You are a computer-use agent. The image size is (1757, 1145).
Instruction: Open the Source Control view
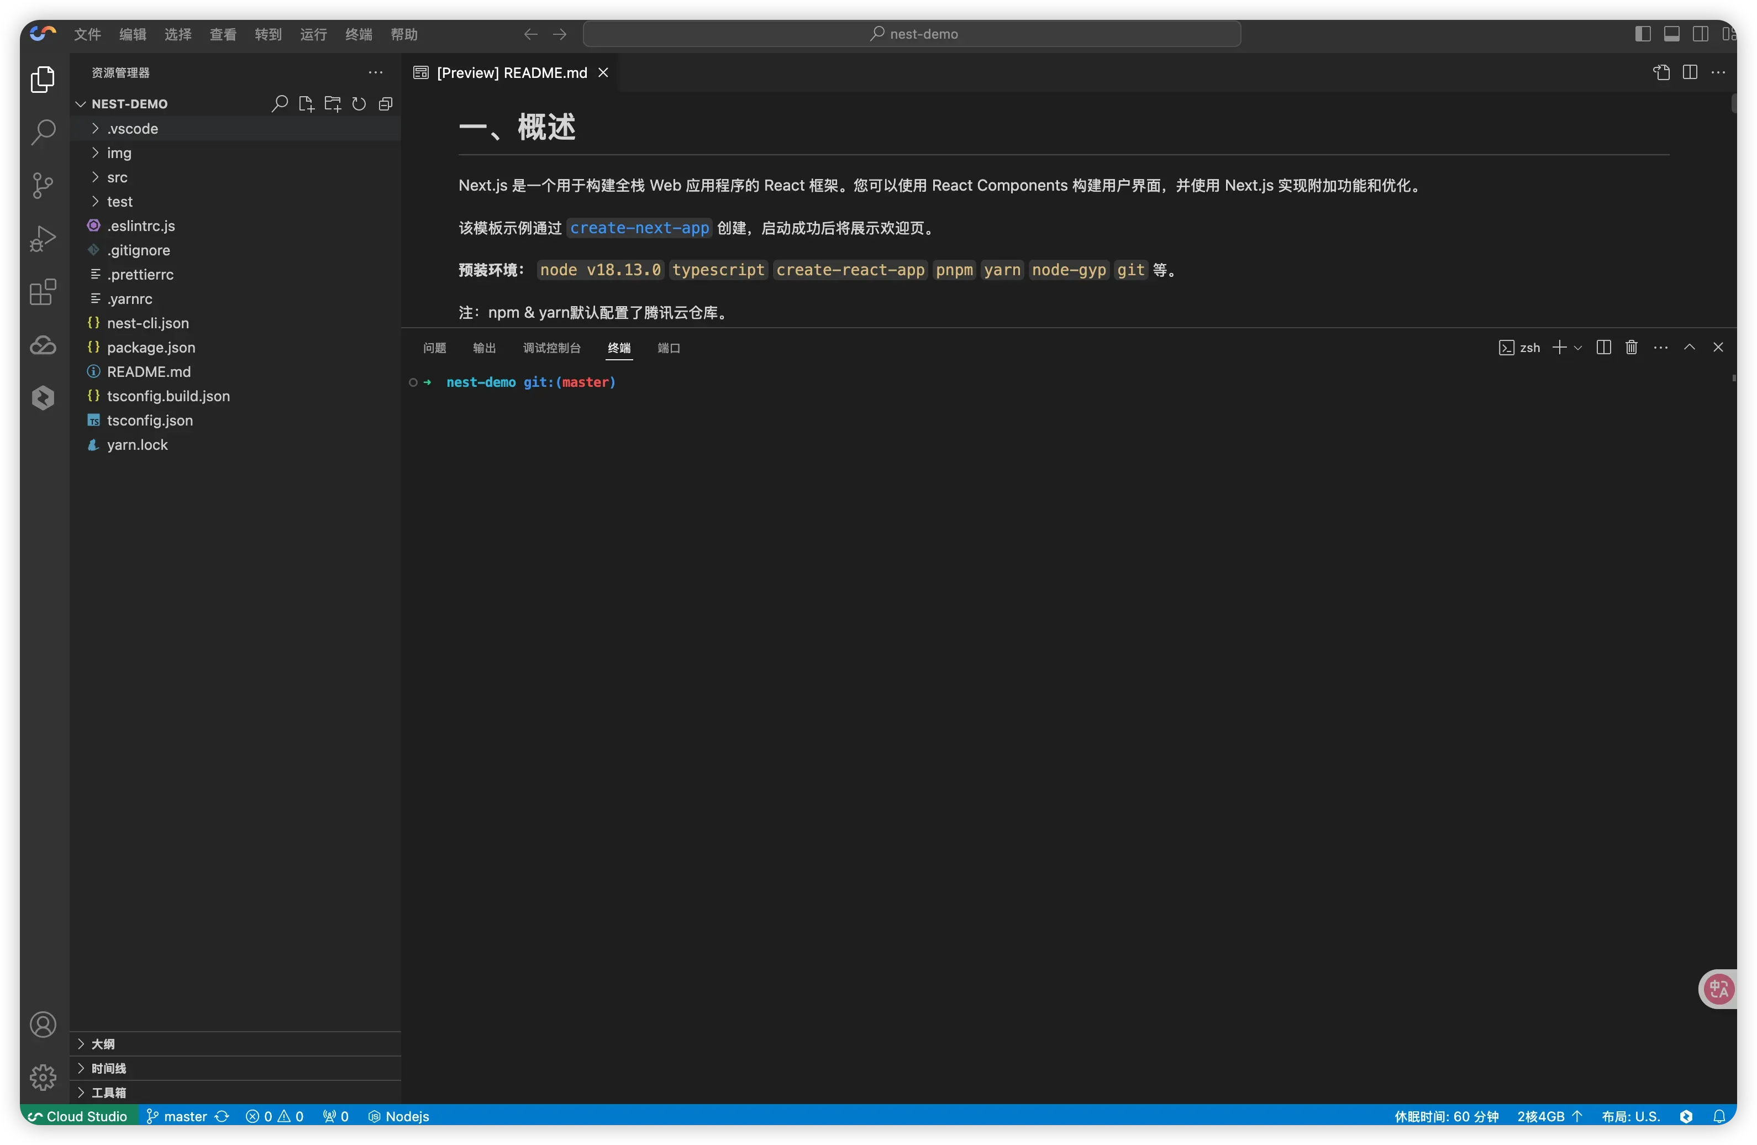click(x=43, y=185)
